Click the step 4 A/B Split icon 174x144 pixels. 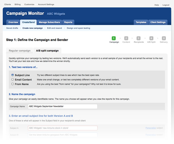coord(151,38)
